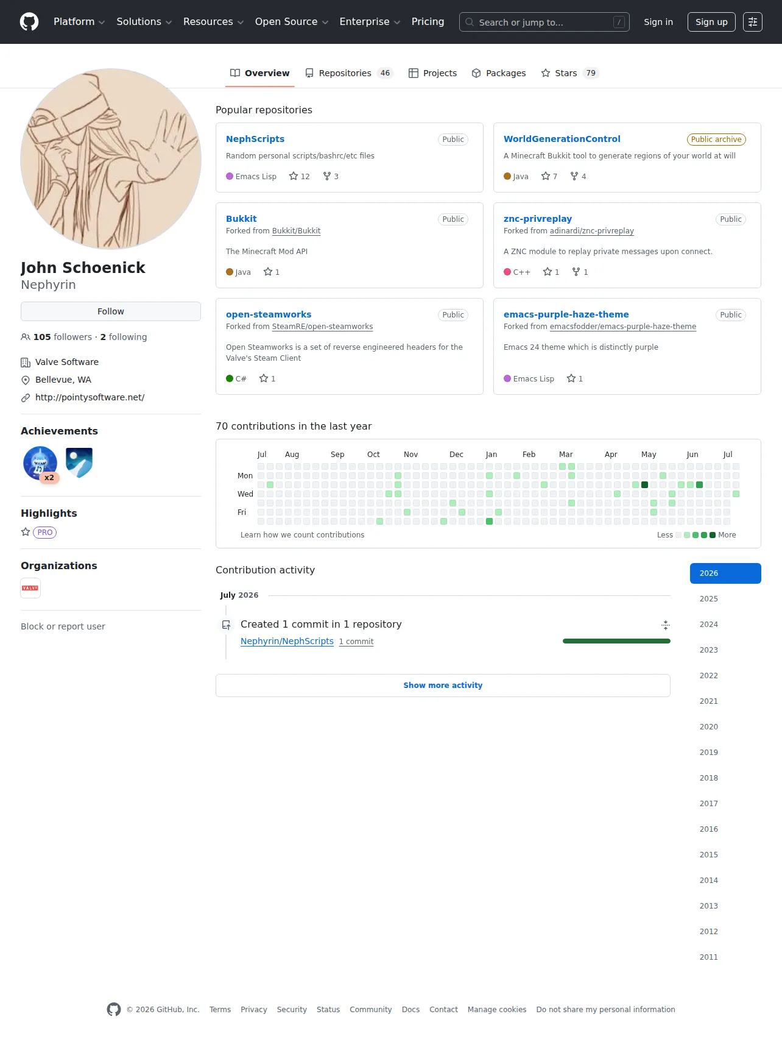Open the Bukkit/Bukkit upstream link
Screen dimensions: 782x1042
(x=296, y=231)
